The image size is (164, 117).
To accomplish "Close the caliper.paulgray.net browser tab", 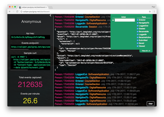I will [x=46, y=7].
